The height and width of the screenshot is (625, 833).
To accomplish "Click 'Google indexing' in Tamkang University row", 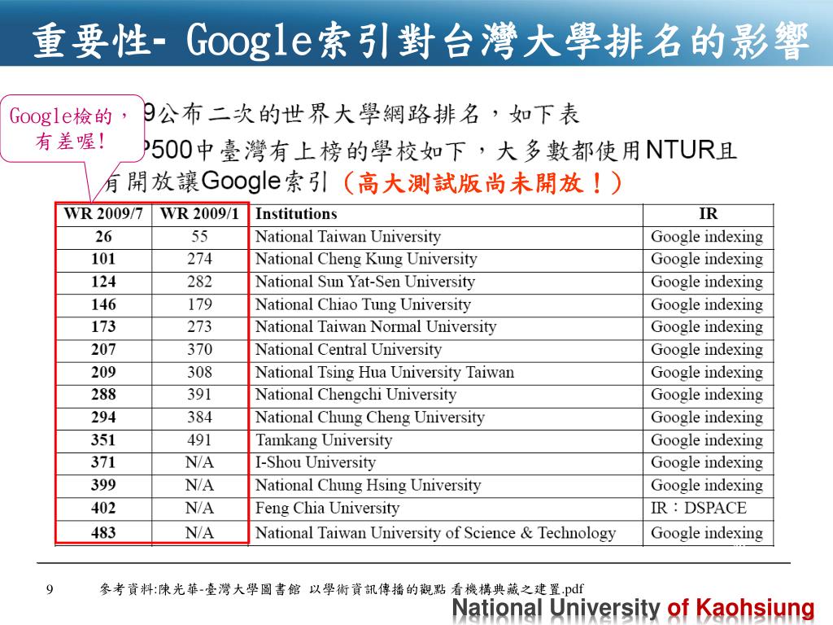I will tap(707, 440).
